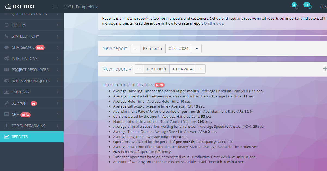Open the 'New report V' title link
This screenshot has width=327, height=171.
pos(117,69)
